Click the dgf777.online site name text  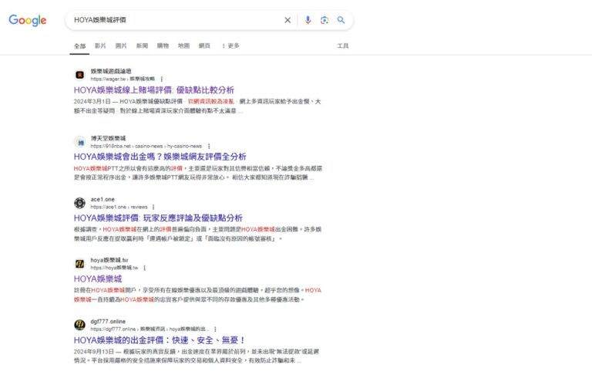(108, 321)
